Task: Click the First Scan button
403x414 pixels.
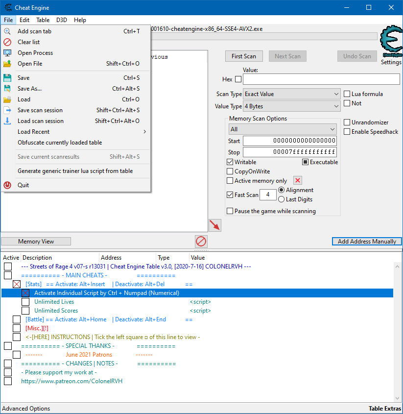Action: (244, 56)
